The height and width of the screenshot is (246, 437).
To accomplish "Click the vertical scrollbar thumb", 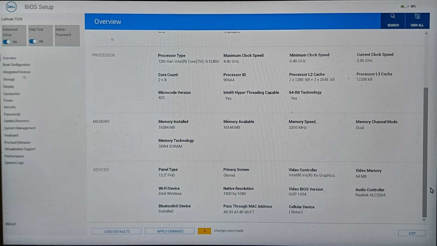I will (425, 153).
